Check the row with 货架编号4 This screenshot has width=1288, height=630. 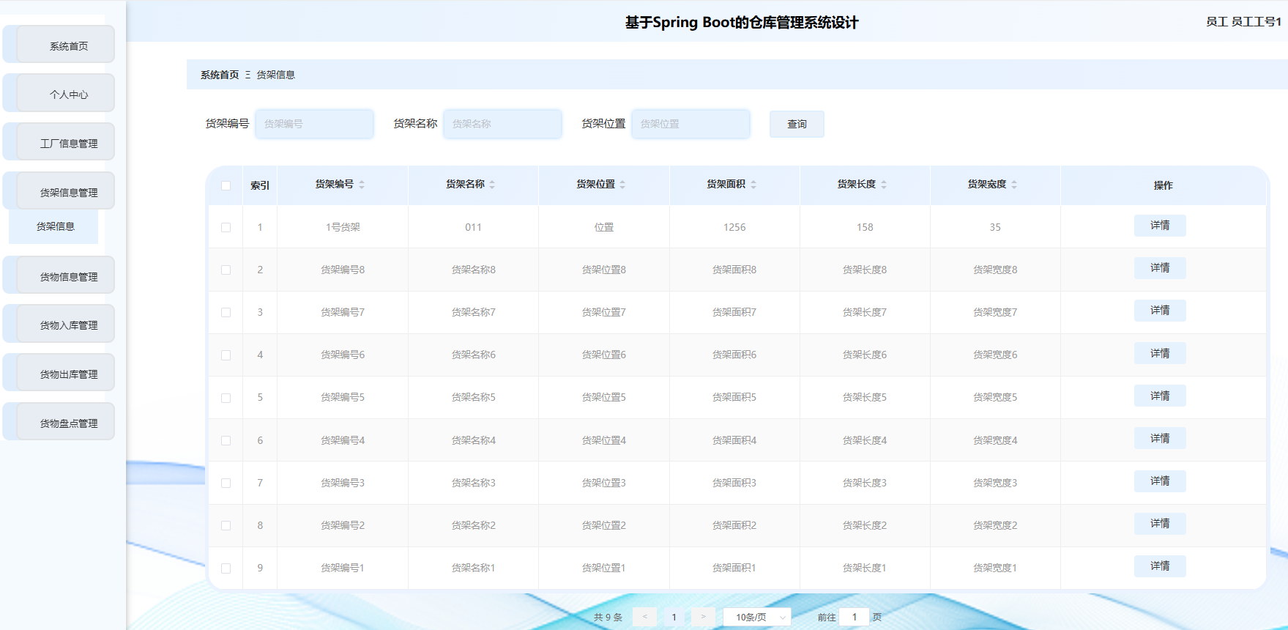[x=226, y=440]
